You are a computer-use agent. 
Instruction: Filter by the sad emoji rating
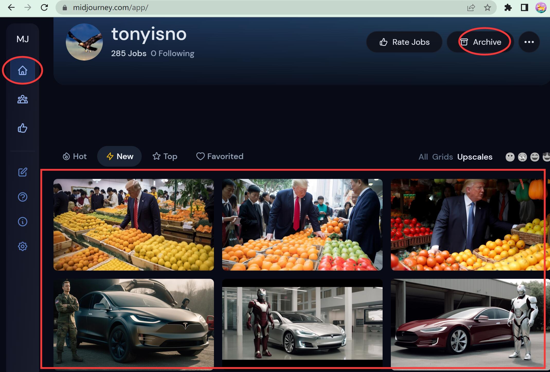(x=522, y=157)
